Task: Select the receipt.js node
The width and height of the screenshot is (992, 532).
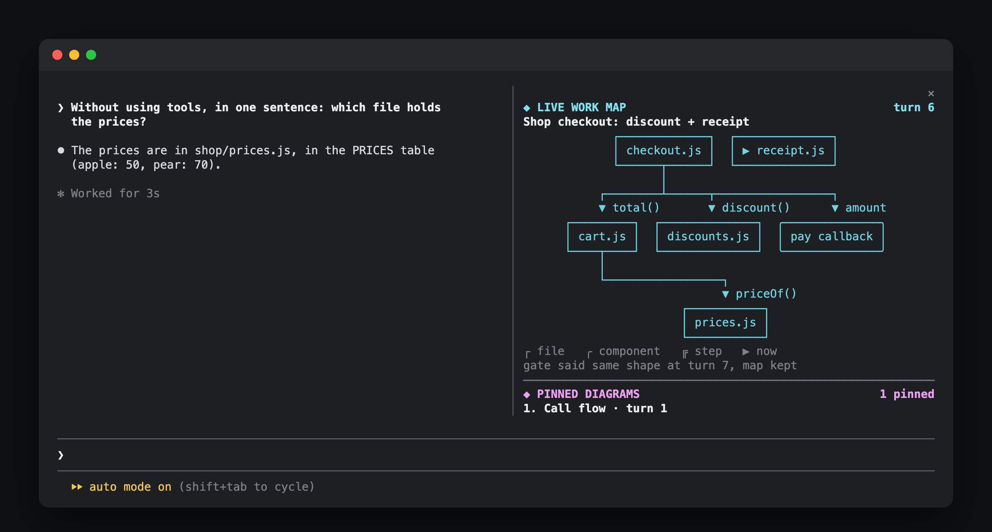Action: [783, 151]
